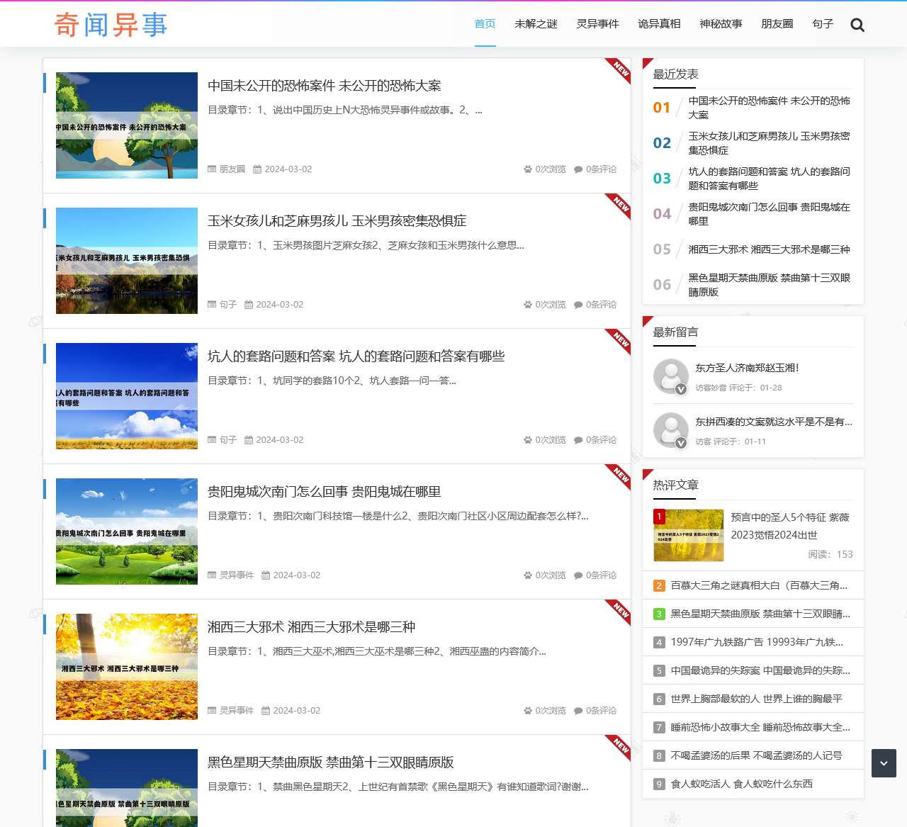
Task: Click thumbnail of 坑人的套路问题 article
Action: pos(127,396)
